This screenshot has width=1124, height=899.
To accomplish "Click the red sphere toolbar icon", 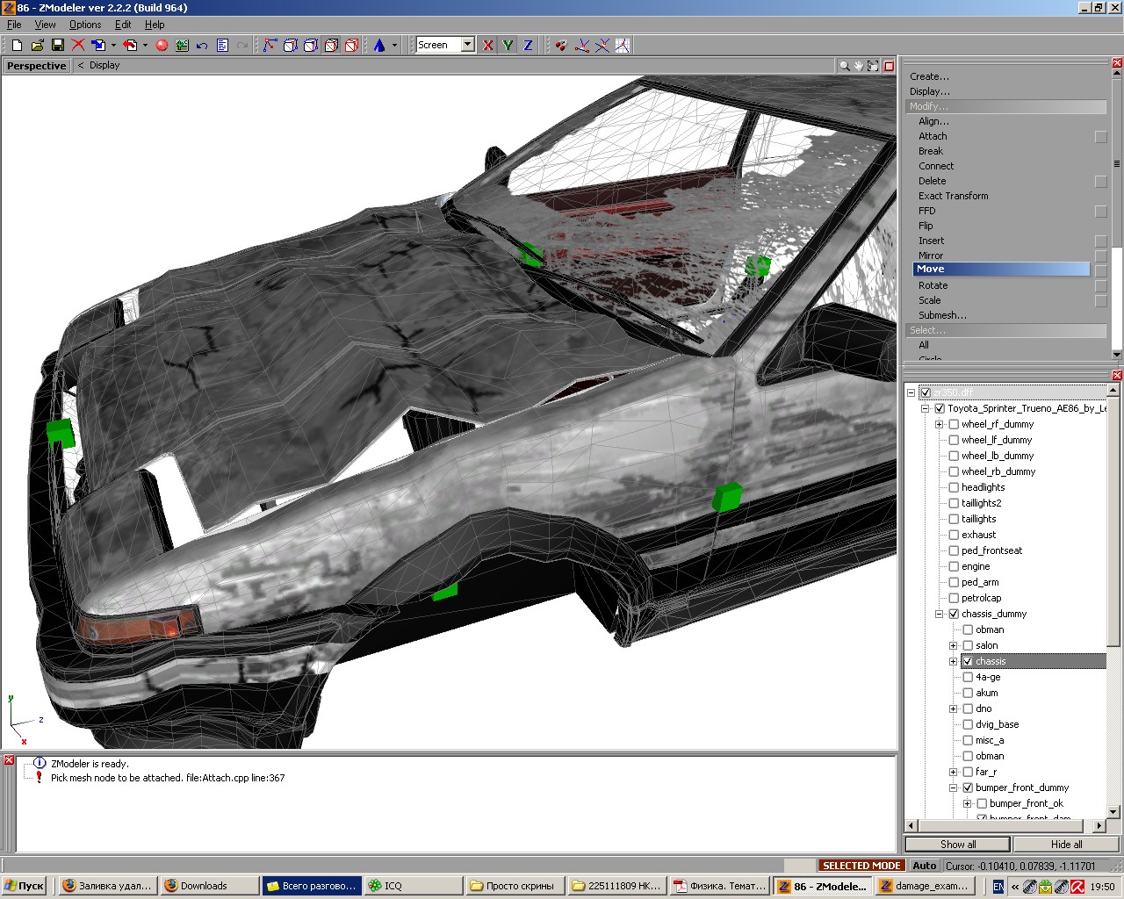I will coord(162,45).
